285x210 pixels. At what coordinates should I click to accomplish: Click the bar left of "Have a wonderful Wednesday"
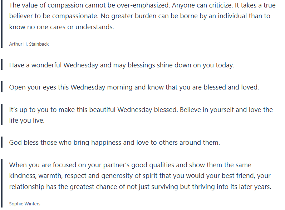pos(1,65)
